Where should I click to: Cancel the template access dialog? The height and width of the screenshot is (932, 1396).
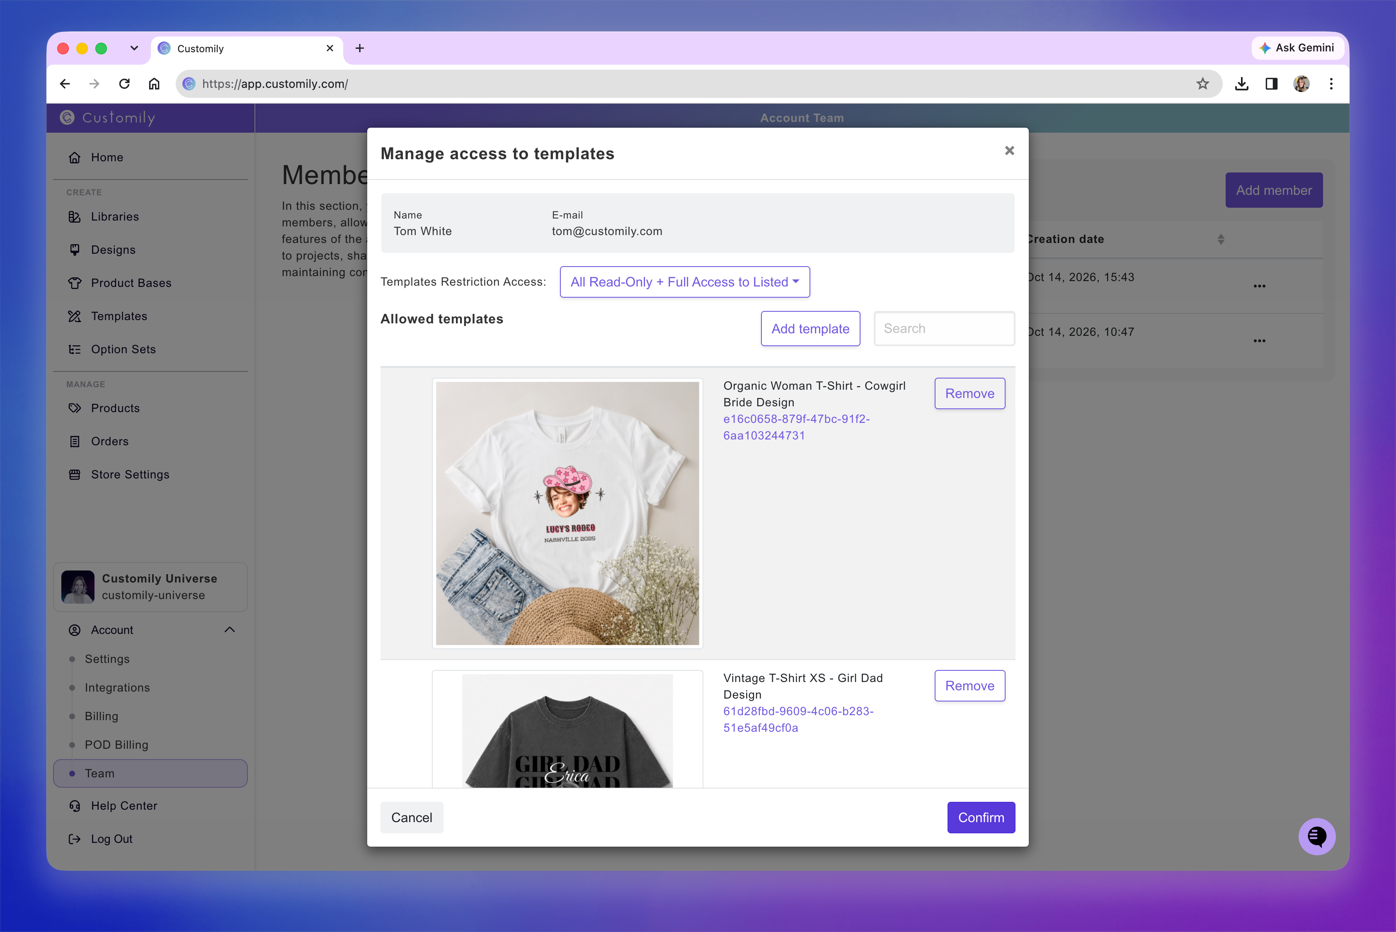(x=411, y=818)
